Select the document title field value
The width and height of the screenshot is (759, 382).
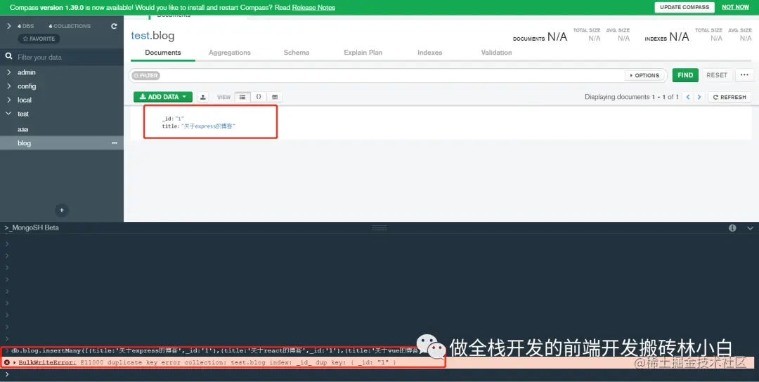tap(208, 126)
